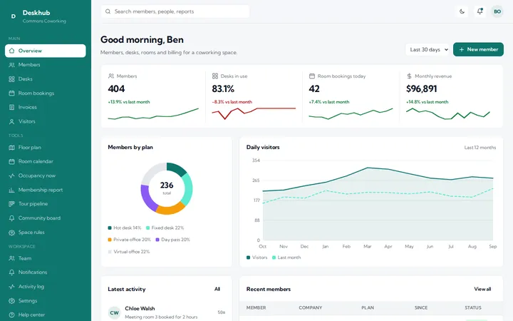Click the MEMBER column header
The image size is (513, 321).
point(256,308)
